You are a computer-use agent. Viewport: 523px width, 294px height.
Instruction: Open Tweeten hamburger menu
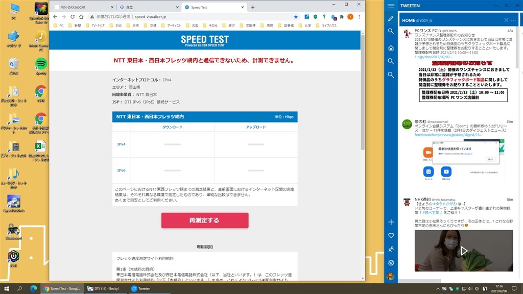click(391, 6)
